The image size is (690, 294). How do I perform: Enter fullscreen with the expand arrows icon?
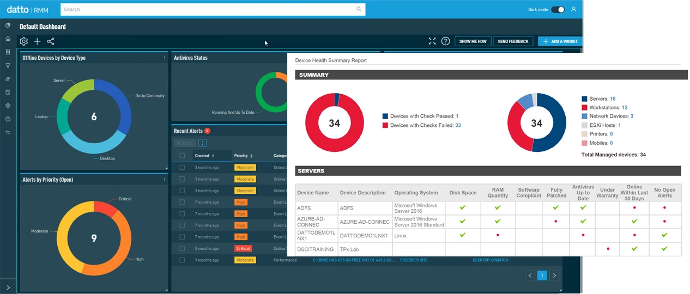tap(432, 41)
